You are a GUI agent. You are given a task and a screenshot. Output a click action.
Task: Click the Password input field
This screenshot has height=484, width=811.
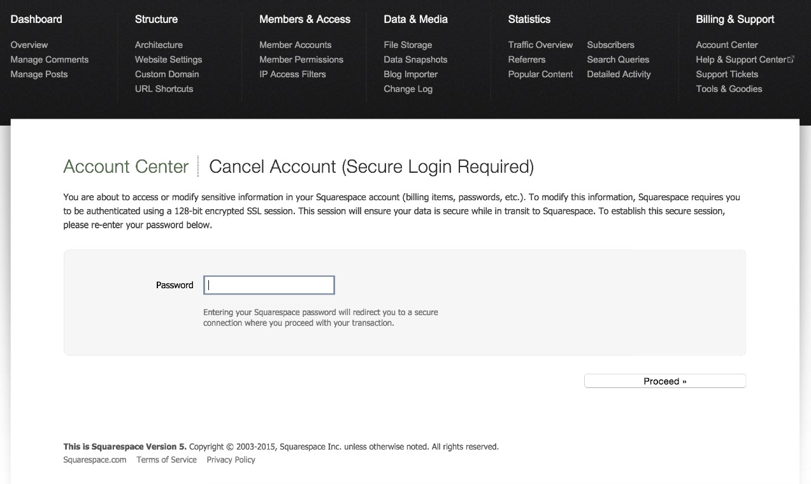(x=269, y=285)
